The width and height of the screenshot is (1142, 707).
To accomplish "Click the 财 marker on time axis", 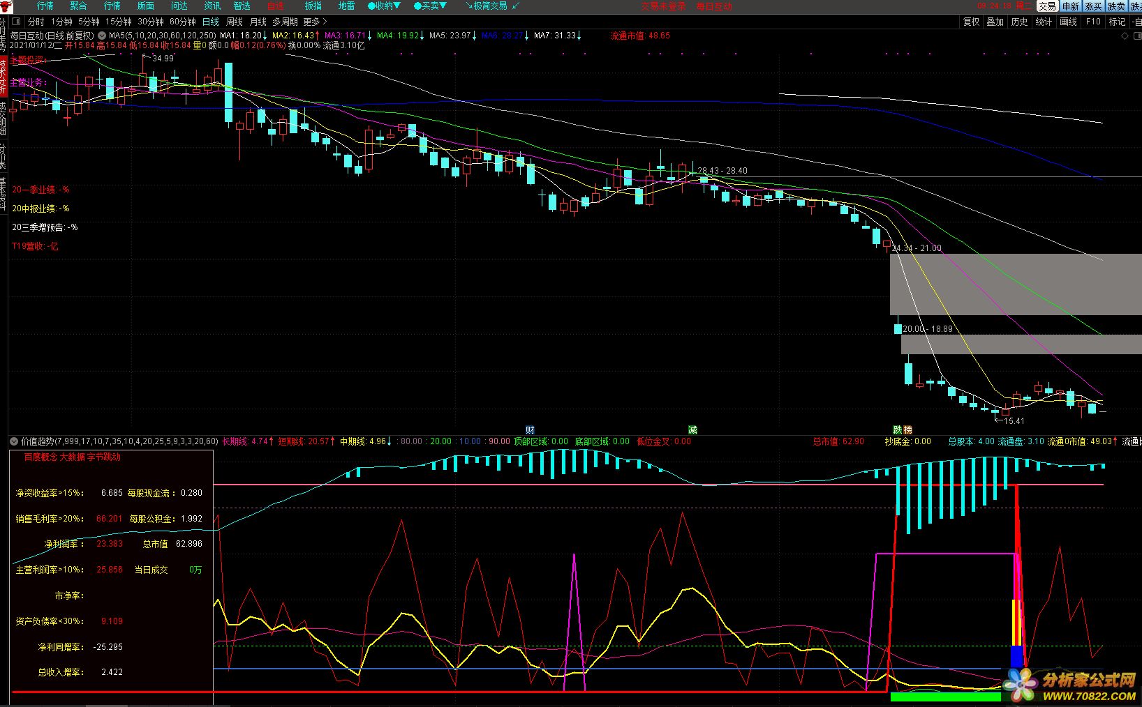I will (530, 429).
